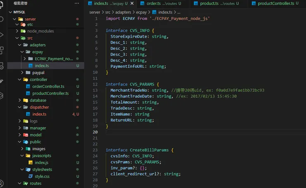The image size is (306, 188).
Task: Place cursor on empty line 20
Action: pos(165,132)
